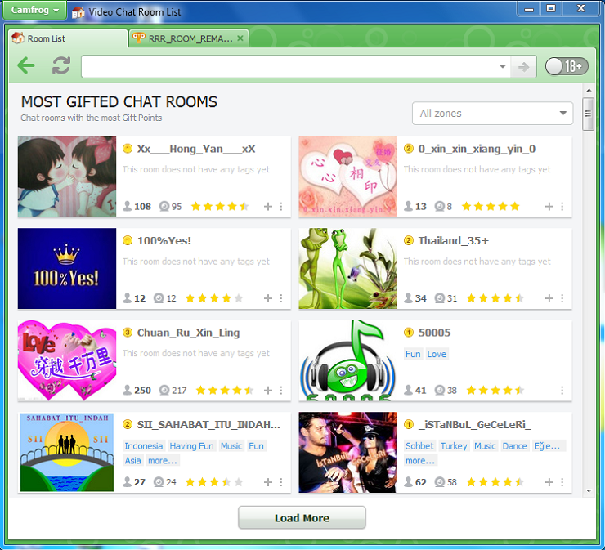605x550 pixels.
Task: Open the 100%Yes! crown thumbnail
Action: tap(67, 268)
